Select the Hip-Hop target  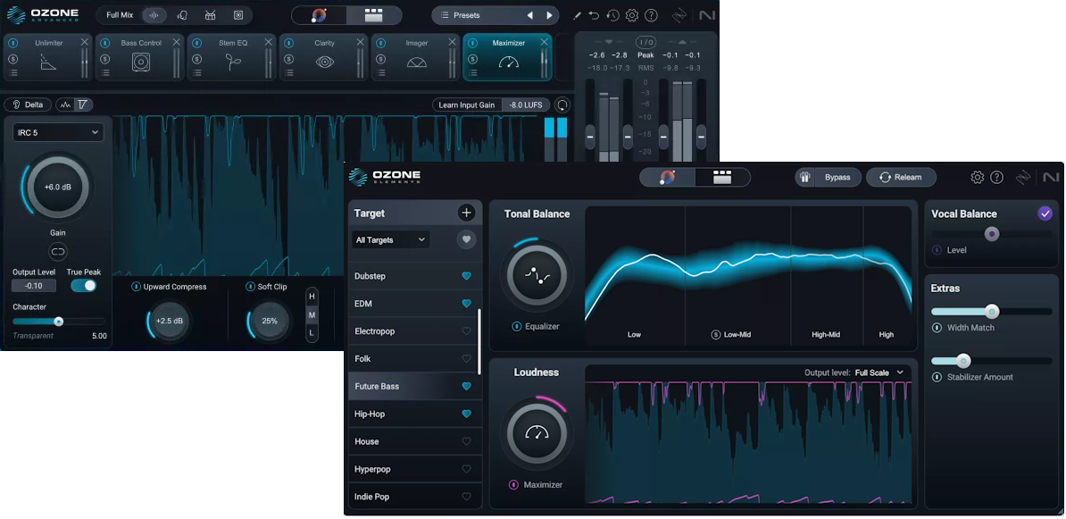[x=415, y=414]
